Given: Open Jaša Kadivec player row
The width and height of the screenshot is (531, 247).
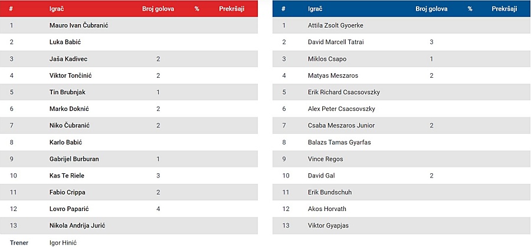Looking at the screenshot, I should 129,59.
